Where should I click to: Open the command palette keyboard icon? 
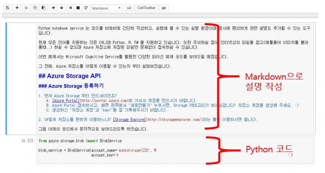pyautogui.click(x=129, y=8)
